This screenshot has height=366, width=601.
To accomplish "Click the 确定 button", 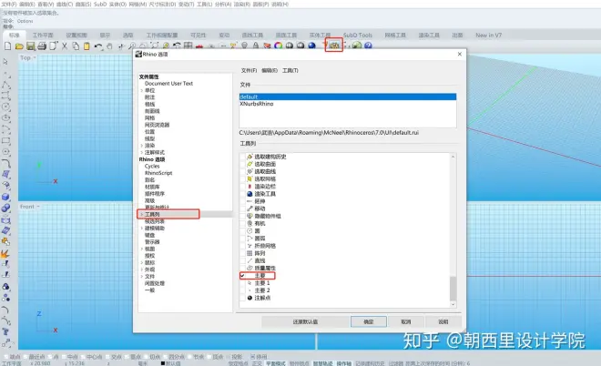I will click(x=369, y=322).
